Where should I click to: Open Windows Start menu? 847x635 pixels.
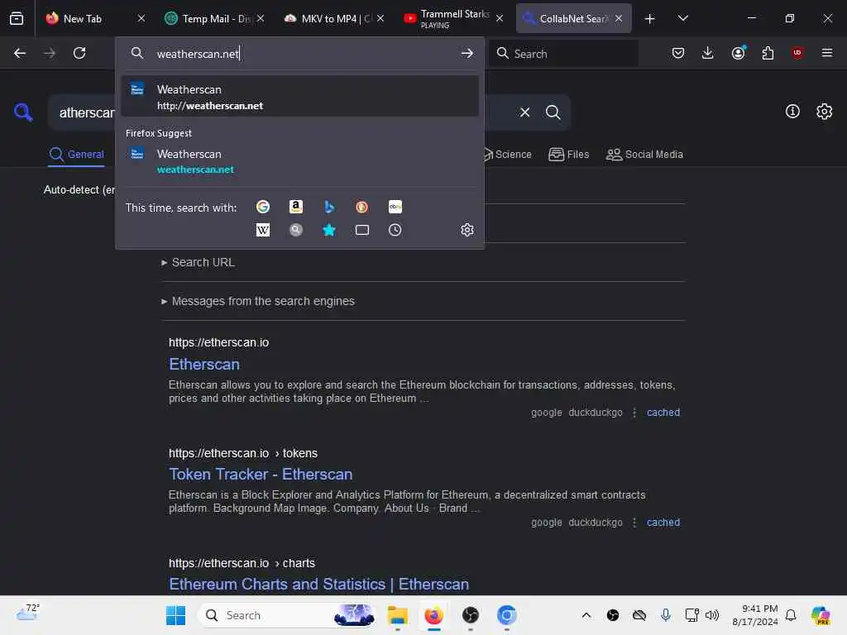click(x=175, y=615)
